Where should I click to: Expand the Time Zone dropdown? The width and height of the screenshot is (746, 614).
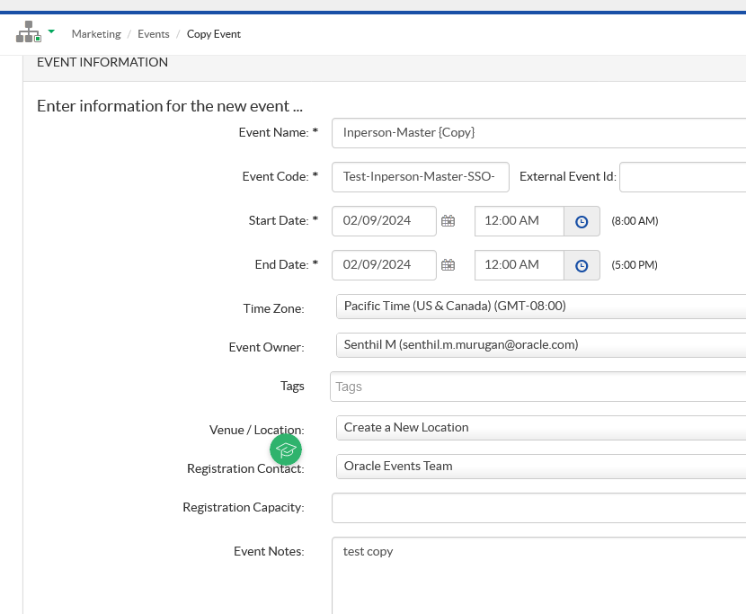[540, 306]
